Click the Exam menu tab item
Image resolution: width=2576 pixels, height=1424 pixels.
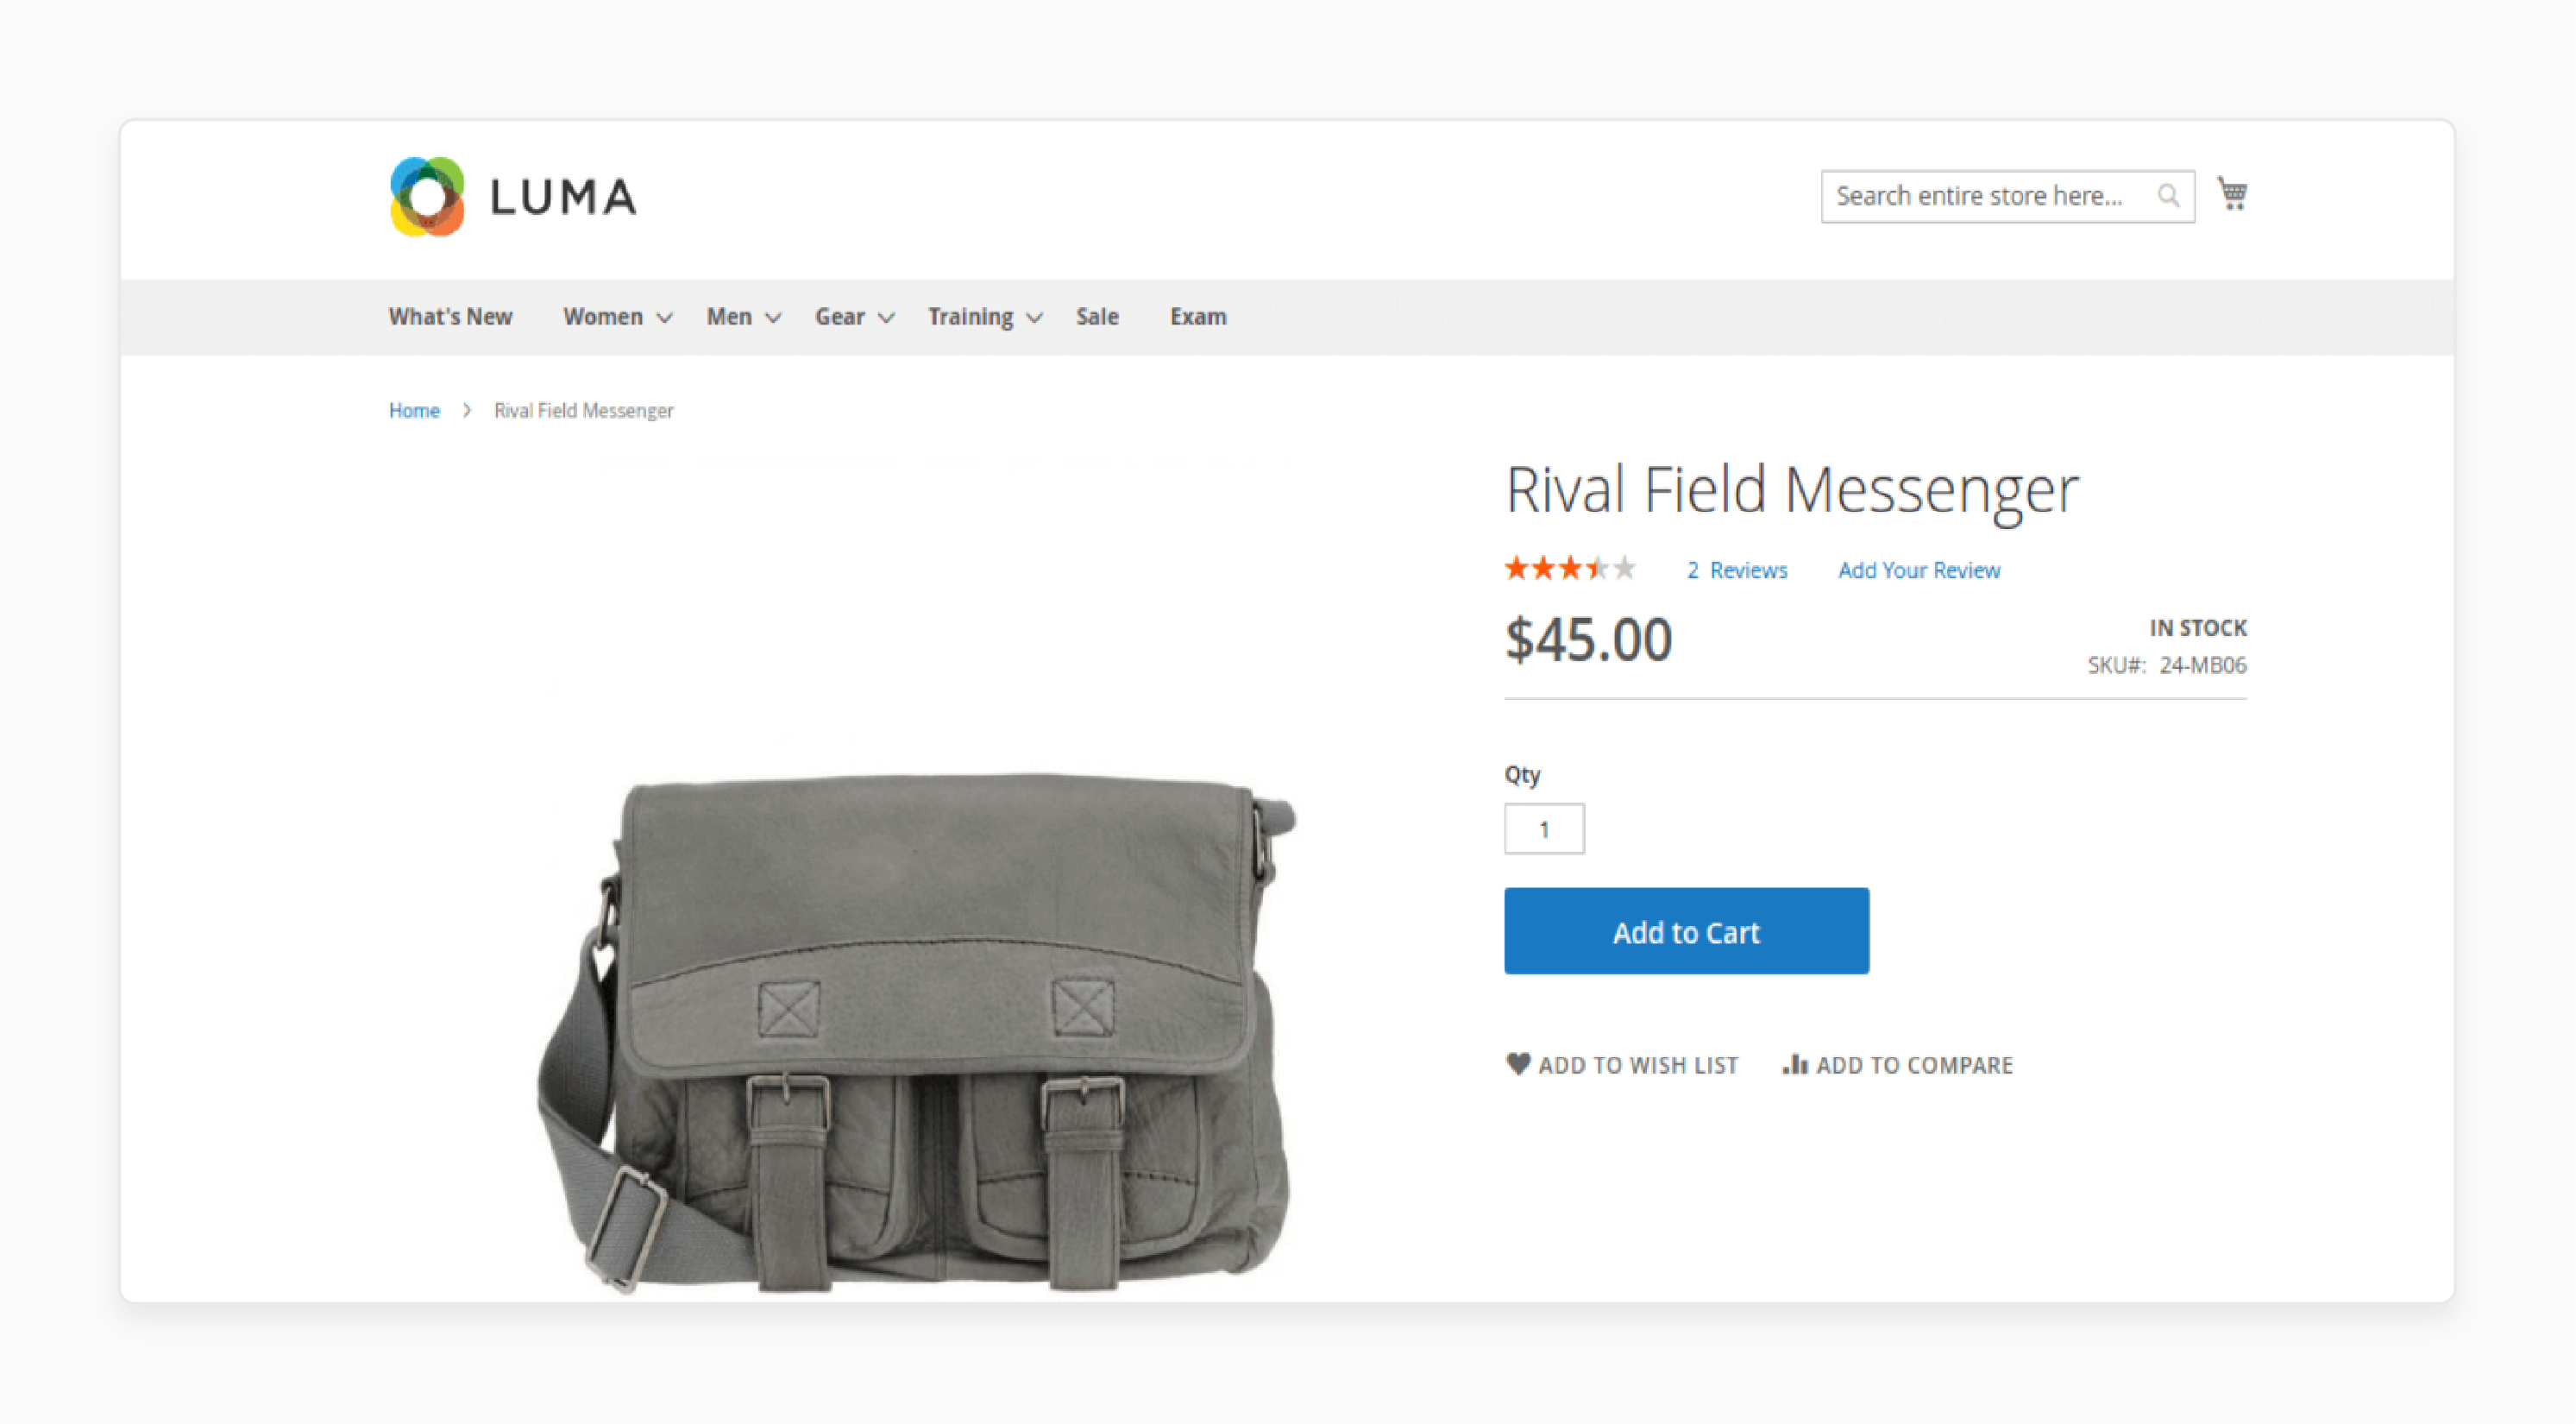(x=1197, y=316)
